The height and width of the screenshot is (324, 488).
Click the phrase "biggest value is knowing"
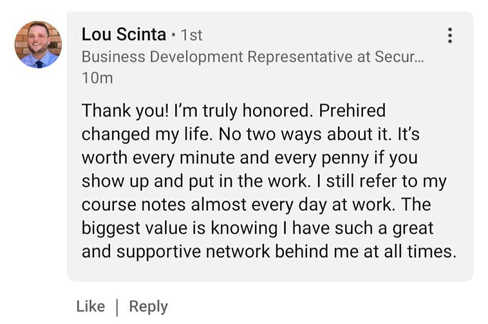coord(179,228)
